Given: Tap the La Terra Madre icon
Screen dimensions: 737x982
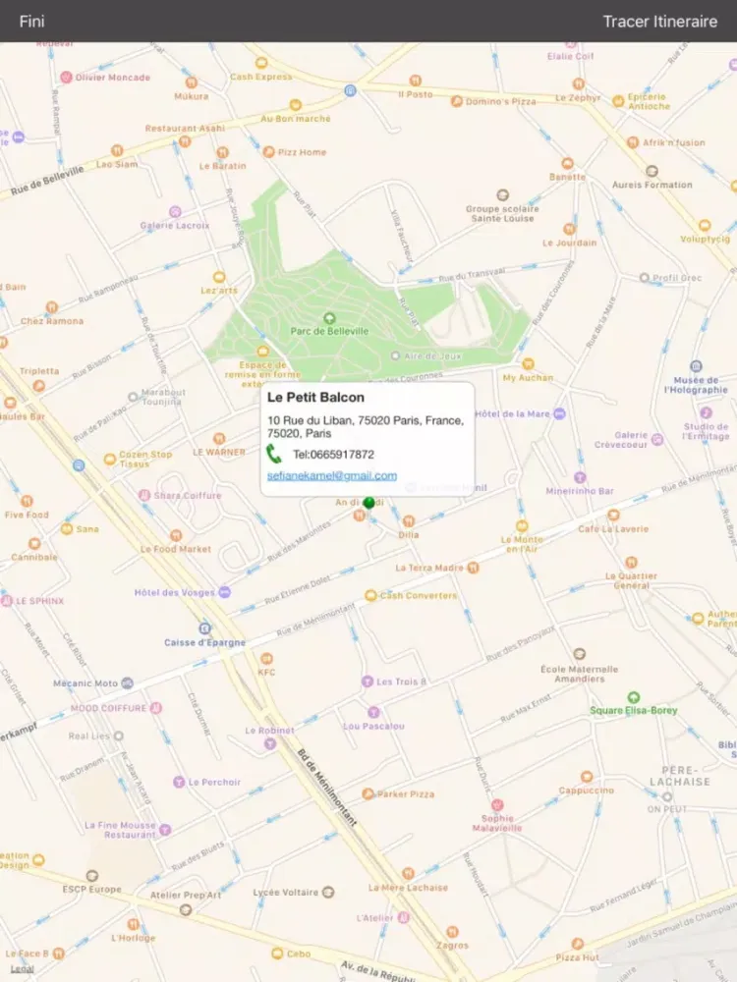Looking at the screenshot, I should [474, 568].
